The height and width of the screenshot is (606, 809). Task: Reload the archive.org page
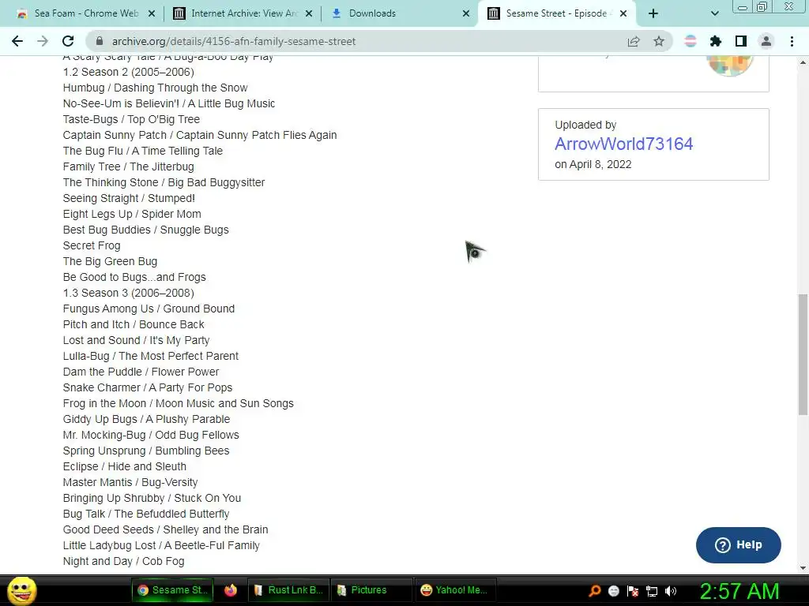click(68, 41)
